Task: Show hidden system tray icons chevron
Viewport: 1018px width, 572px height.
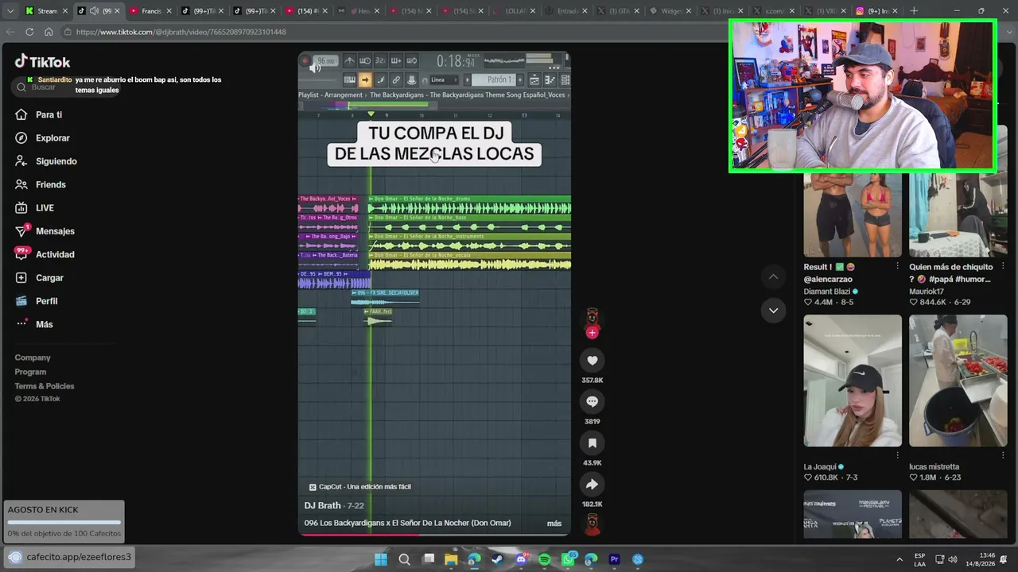Action: pyautogui.click(x=899, y=559)
